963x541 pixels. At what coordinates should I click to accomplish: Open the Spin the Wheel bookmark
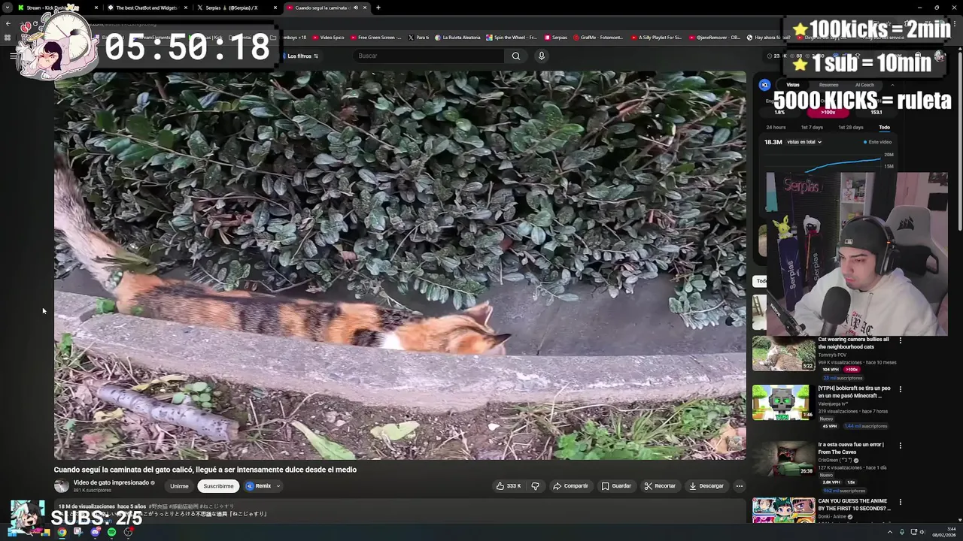pyautogui.click(x=512, y=37)
